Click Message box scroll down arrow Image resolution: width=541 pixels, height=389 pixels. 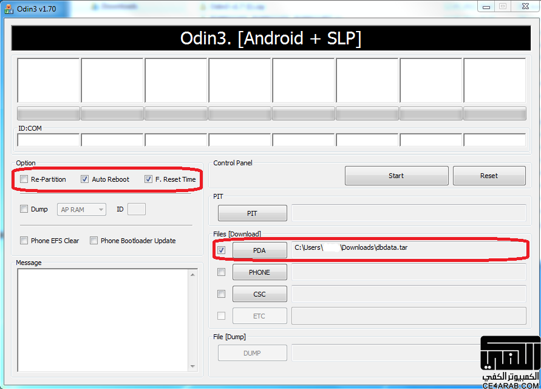[x=192, y=366]
